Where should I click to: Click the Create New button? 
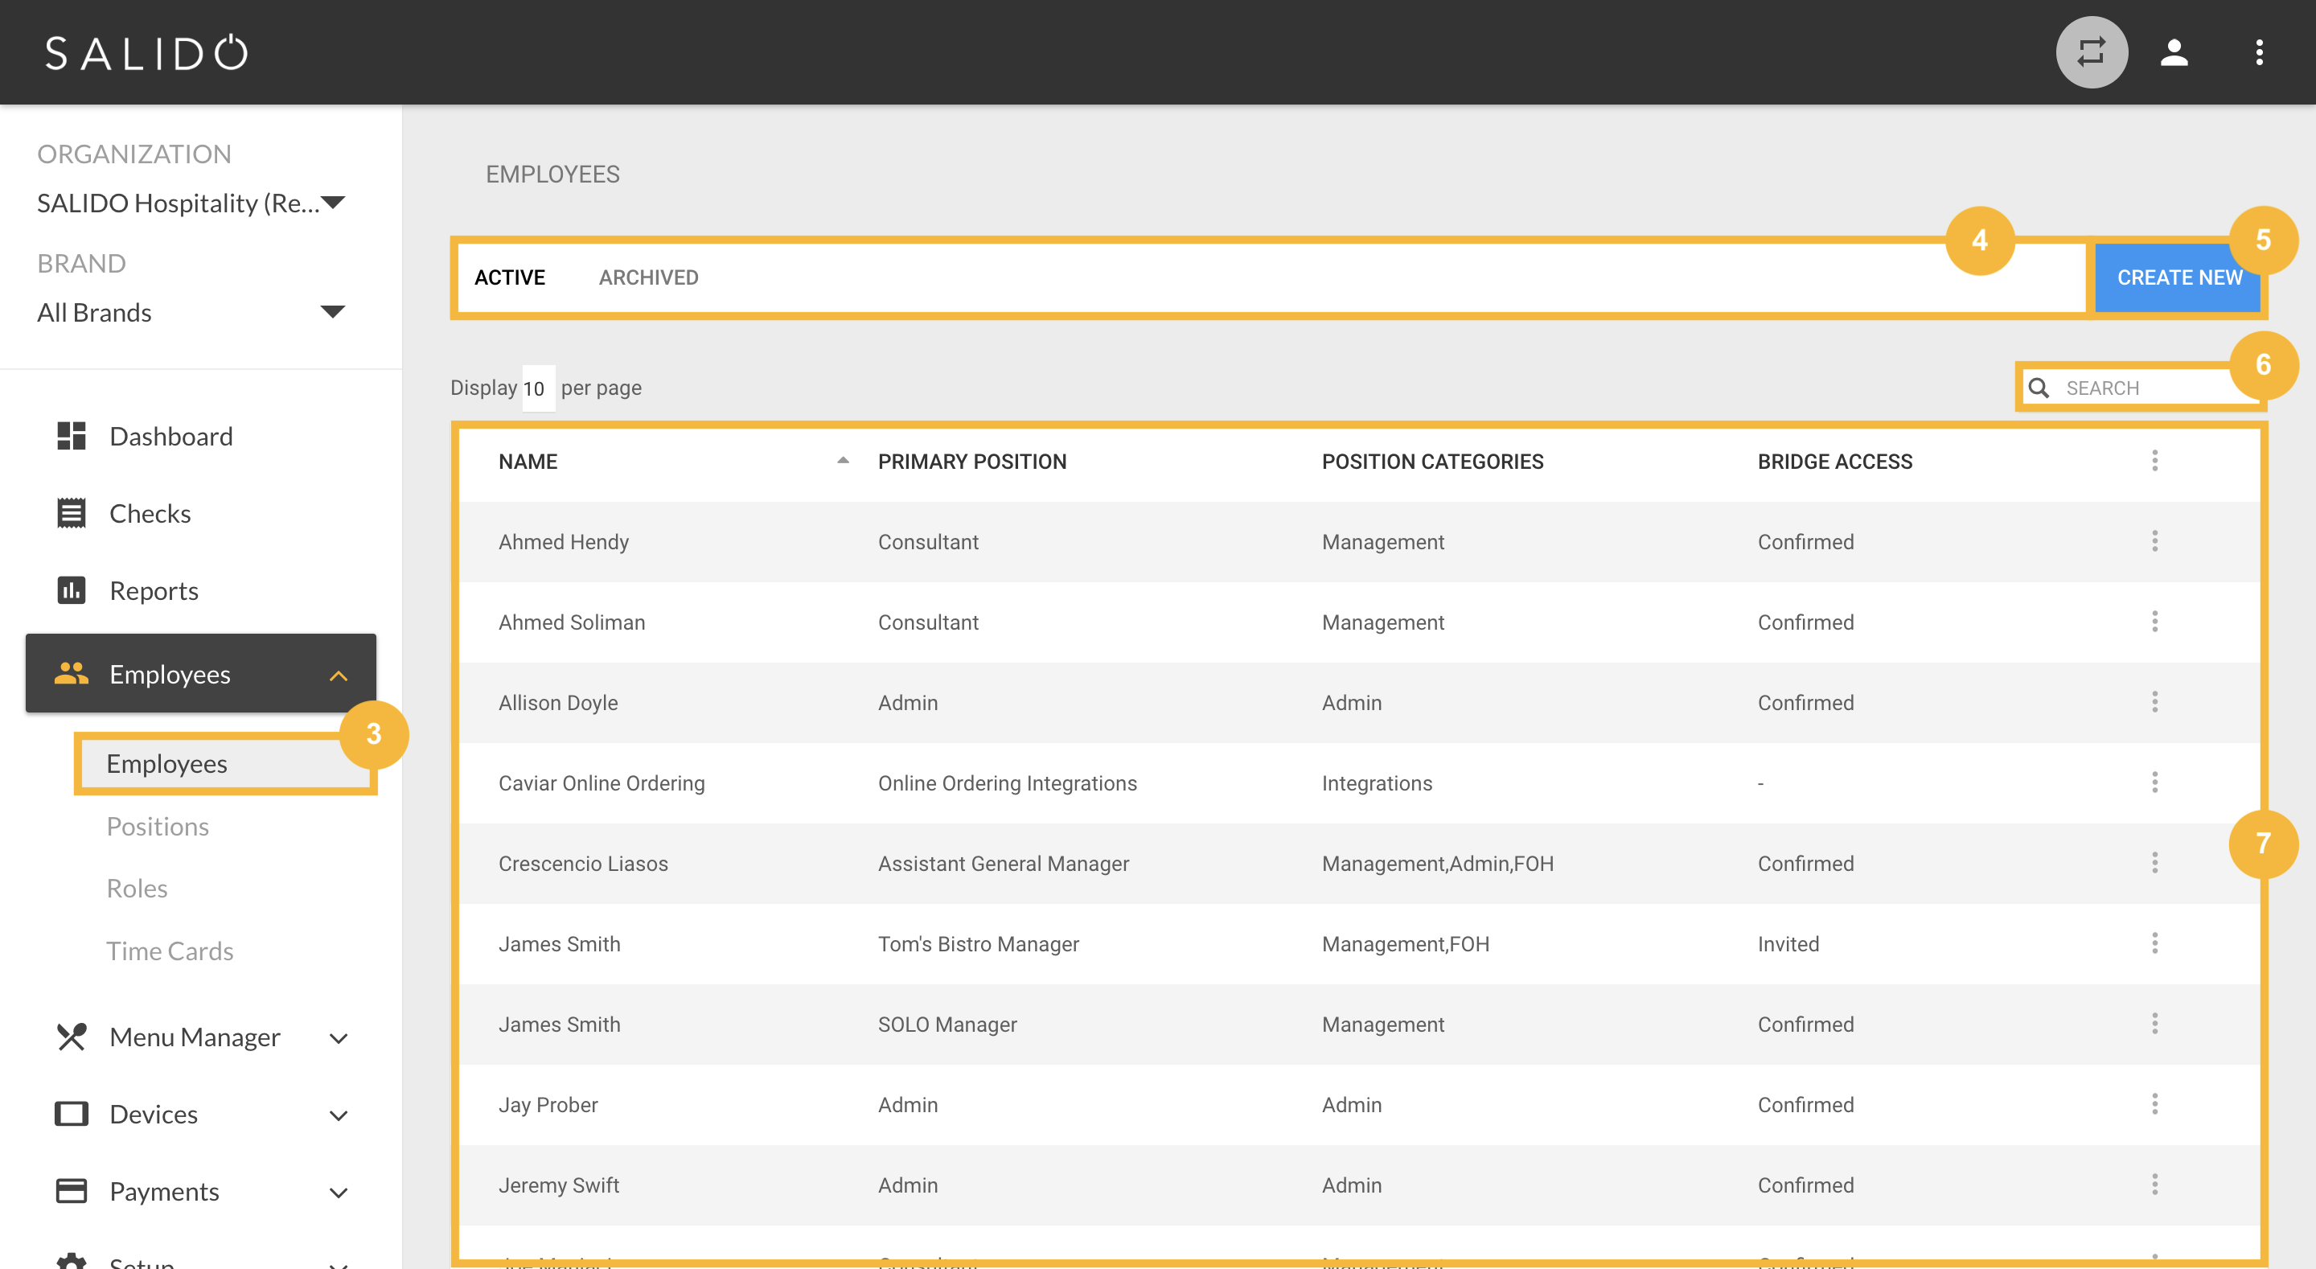pyautogui.click(x=2178, y=277)
